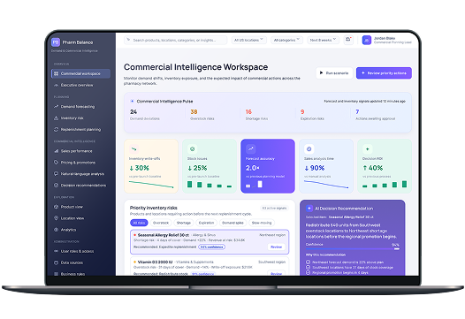
Task: Go to Executive overview menu item
Action: point(80,85)
